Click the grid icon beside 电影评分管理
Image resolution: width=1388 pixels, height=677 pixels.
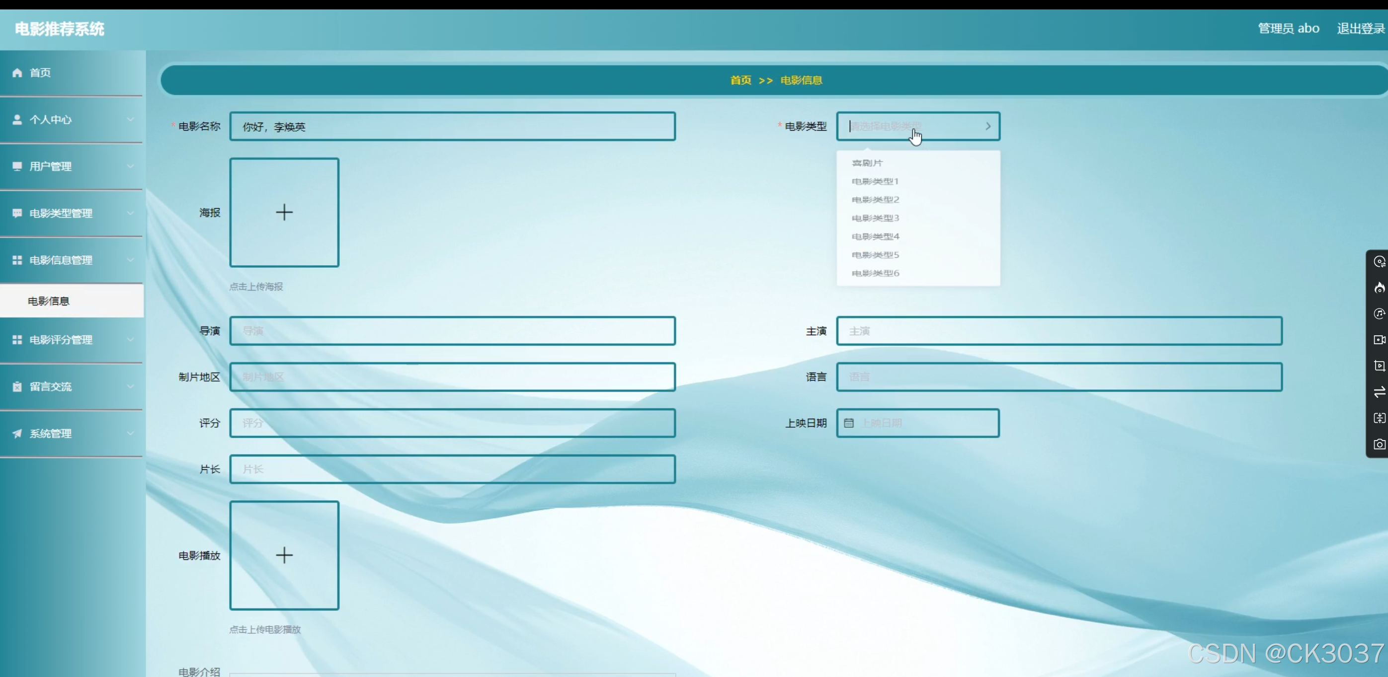coord(17,340)
